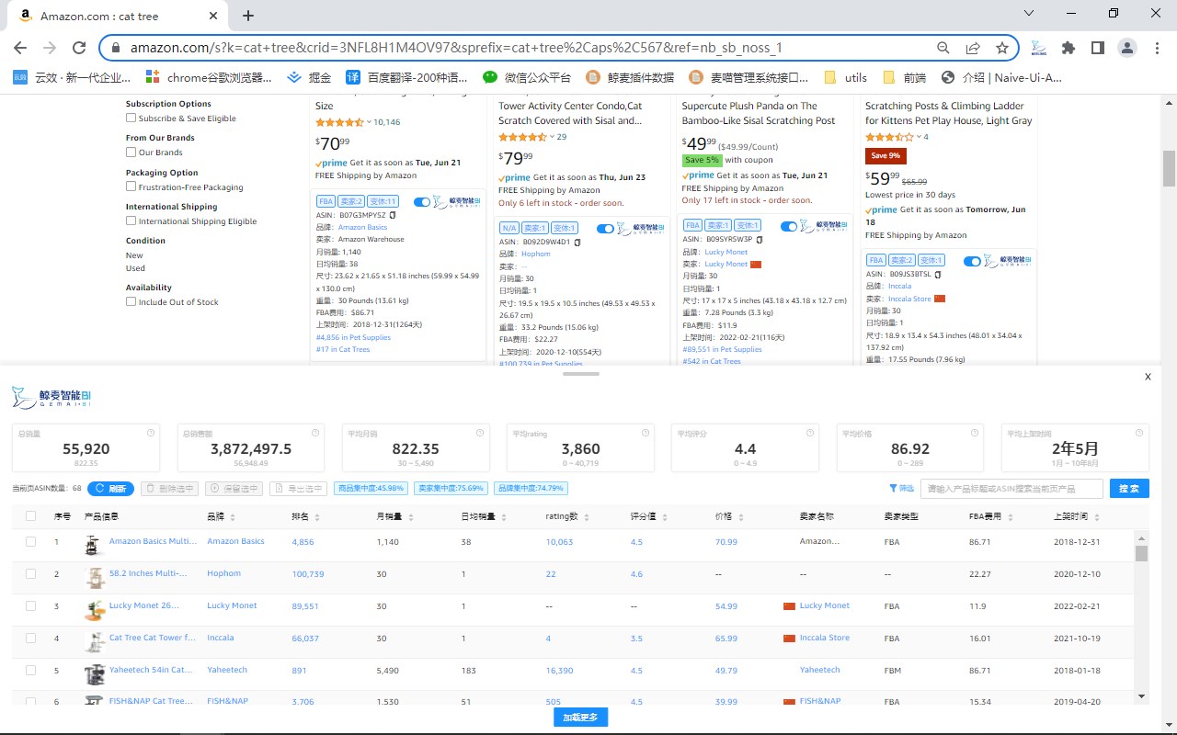Check Include Out of Stock
The height and width of the screenshot is (735, 1177).
(x=131, y=301)
